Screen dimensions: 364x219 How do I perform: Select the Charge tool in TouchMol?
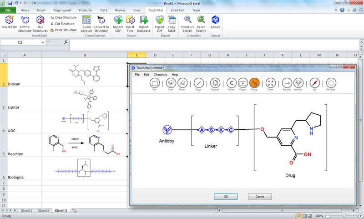tap(243, 83)
